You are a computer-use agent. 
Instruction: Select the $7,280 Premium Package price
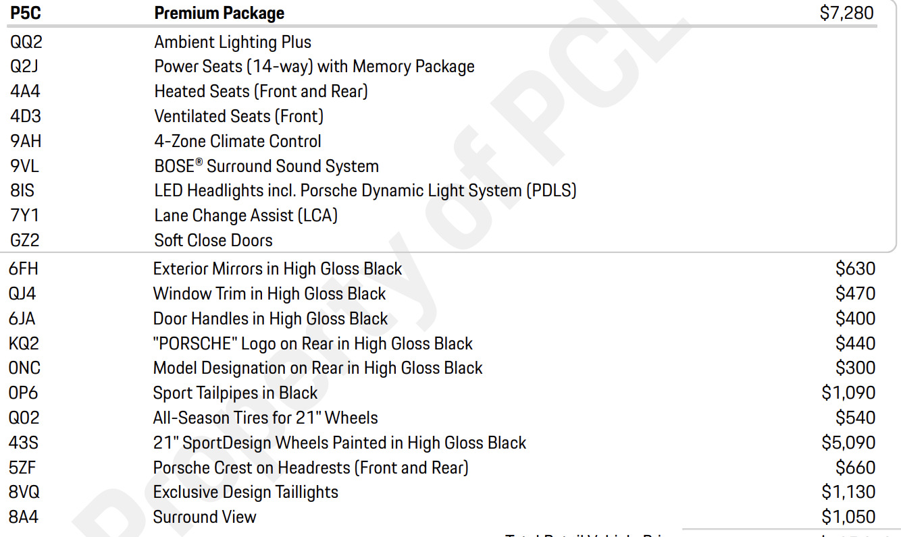(846, 13)
